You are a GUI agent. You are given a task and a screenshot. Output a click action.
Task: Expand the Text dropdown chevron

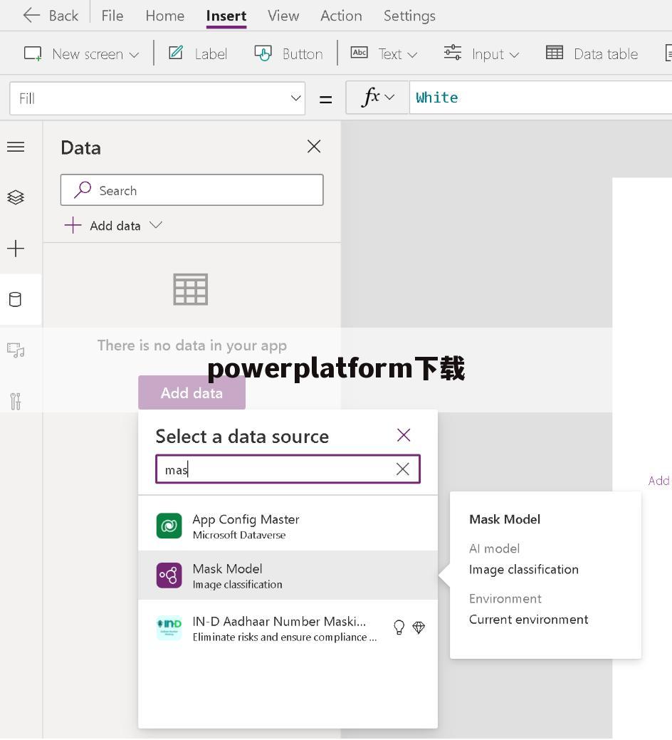[x=412, y=55]
